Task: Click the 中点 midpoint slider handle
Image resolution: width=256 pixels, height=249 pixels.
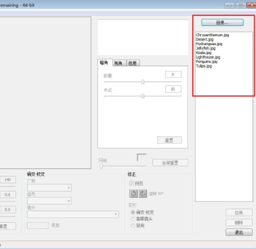Action: 142,96
